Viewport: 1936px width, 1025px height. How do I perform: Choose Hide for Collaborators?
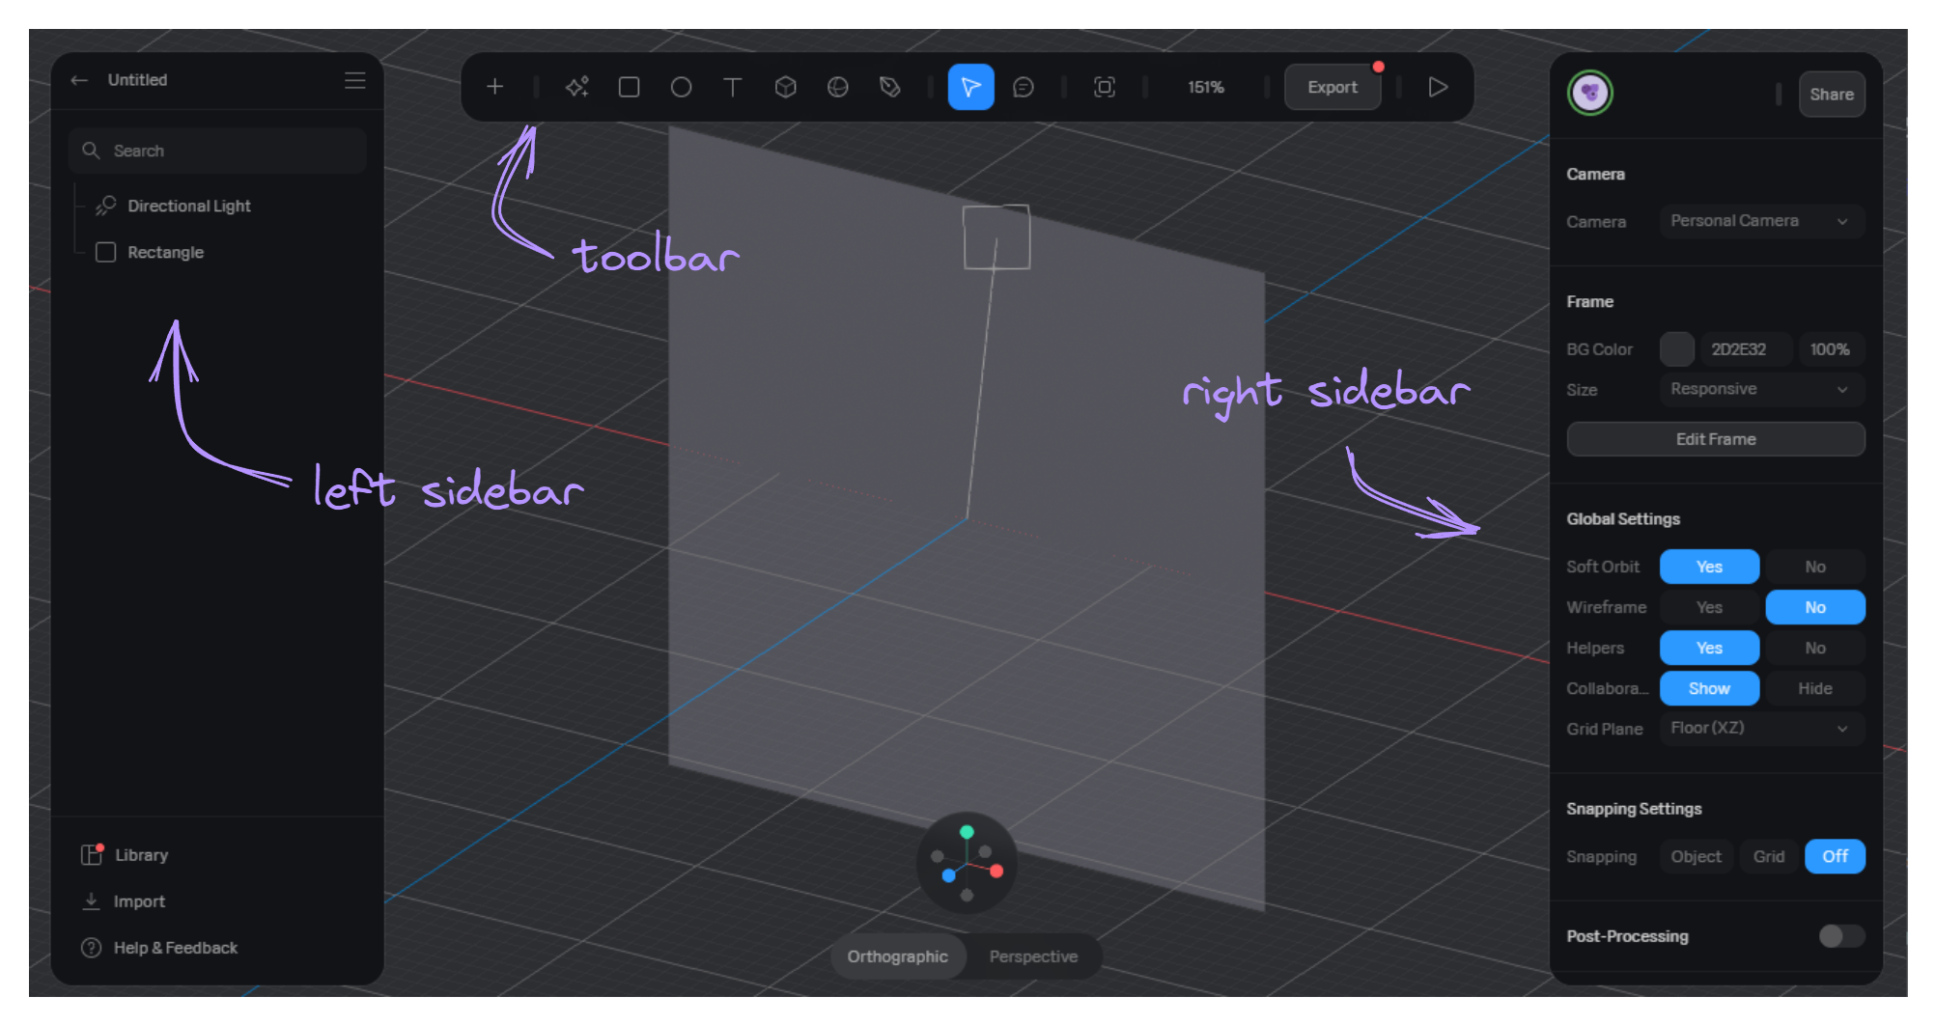(1815, 688)
